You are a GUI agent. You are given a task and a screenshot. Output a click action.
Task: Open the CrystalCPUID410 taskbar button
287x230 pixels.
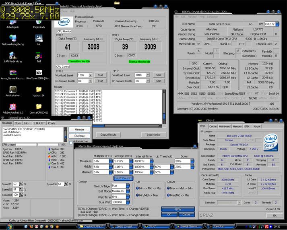click(x=92, y=226)
